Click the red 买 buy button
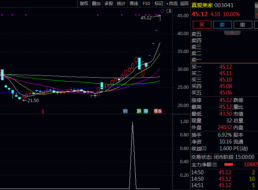This screenshot has height=190, width=258. click(x=202, y=24)
